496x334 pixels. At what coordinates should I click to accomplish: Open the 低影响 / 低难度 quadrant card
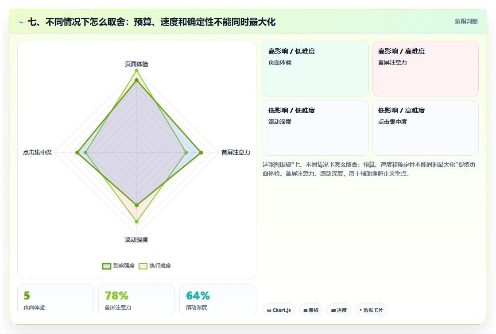coord(316,128)
